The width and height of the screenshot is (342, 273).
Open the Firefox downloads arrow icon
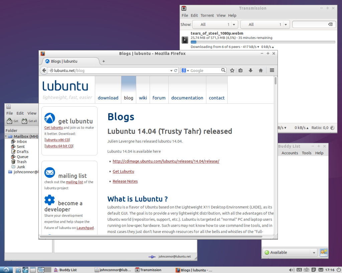coord(250,70)
